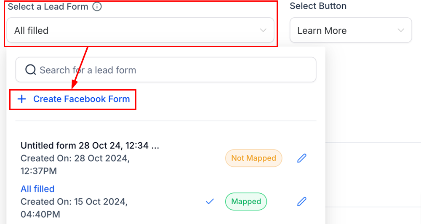This screenshot has width=421, height=224.
Task: Click the chevron arrow in the All filled field
Action: point(263,30)
